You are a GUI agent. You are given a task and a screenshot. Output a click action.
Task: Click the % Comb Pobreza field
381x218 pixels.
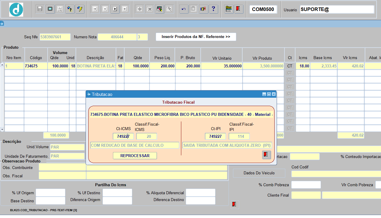coord(306,185)
